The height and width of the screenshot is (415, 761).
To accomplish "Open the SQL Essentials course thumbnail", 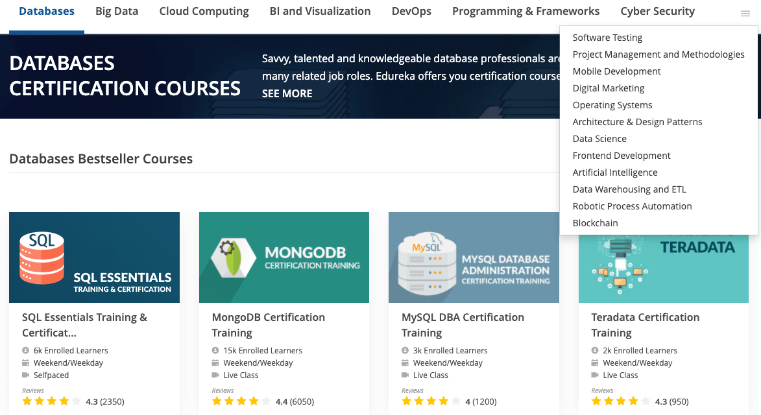I will 94,257.
